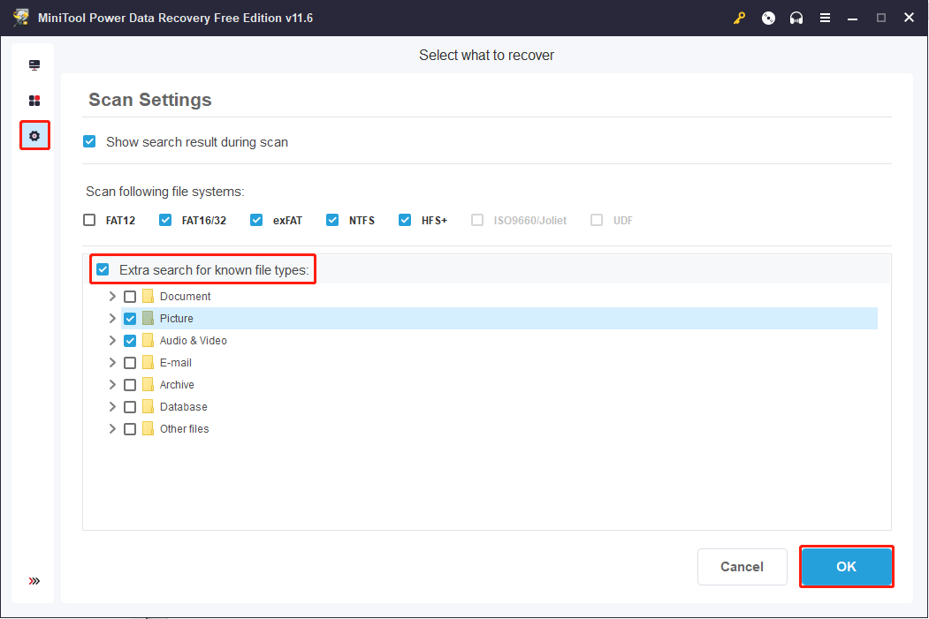Enable FAT12 file system checkbox

pos(89,220)
